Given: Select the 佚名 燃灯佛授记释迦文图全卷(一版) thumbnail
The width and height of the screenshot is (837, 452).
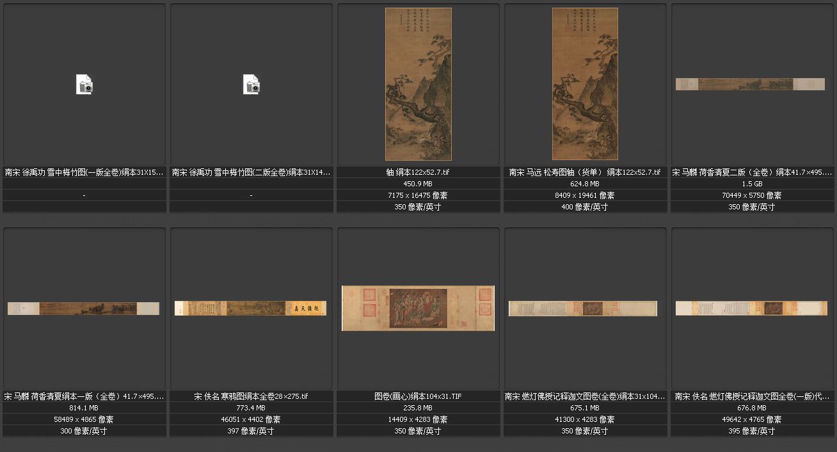Looking at the screenshot, I should pos(751,308).
